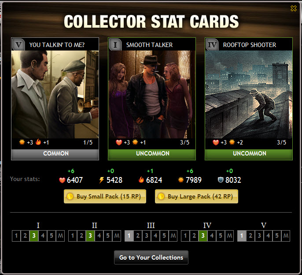
Task: Click the starburst stat icon beside 7989
Action: point(180,180)
